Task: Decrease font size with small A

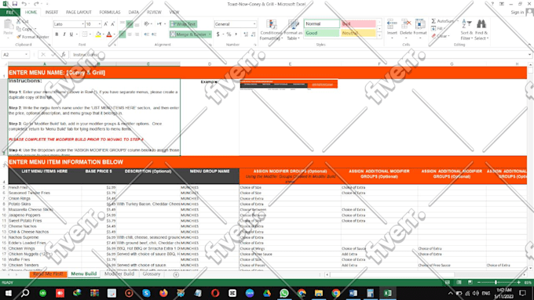Action: (113, 24)
